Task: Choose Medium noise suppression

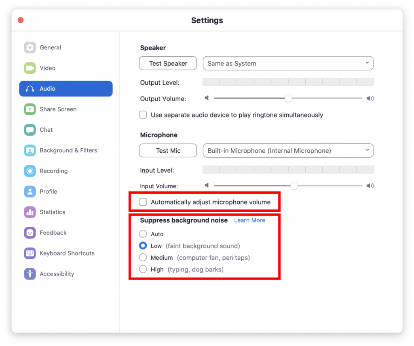Action: tap(143, 257)
